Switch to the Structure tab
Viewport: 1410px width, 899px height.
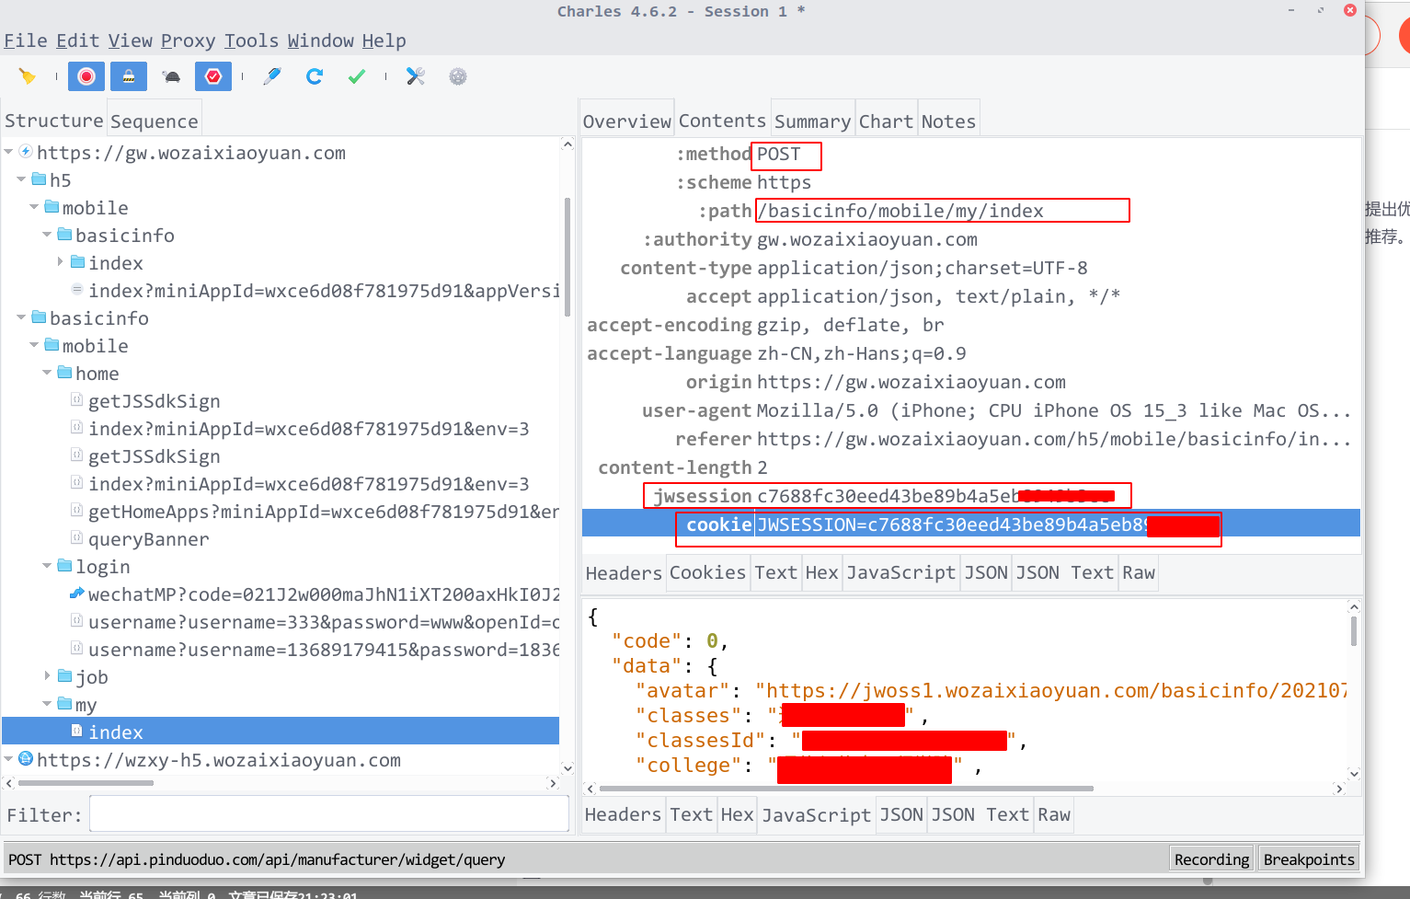click(x=54, y=121)
